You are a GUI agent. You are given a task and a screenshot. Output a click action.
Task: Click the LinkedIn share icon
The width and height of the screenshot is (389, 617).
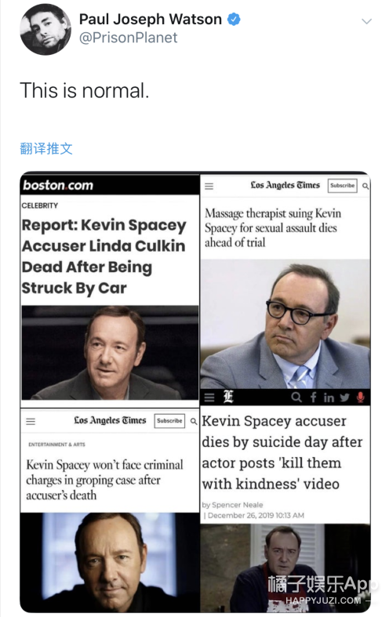click(329, 397)
